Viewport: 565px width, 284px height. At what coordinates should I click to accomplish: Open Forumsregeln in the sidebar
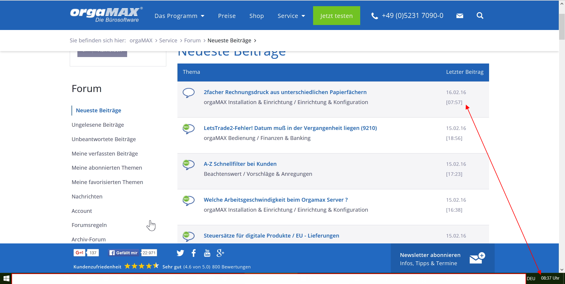click(89, 225)
